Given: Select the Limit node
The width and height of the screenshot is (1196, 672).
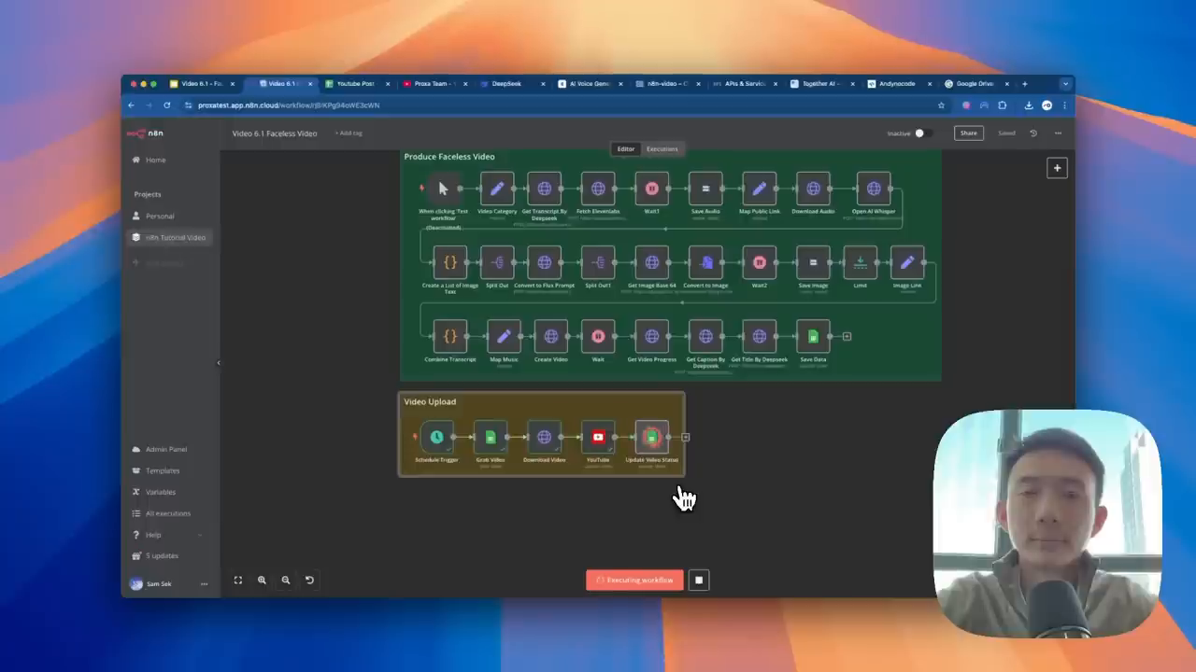Looking at the screenshot, I should (860, 262).
